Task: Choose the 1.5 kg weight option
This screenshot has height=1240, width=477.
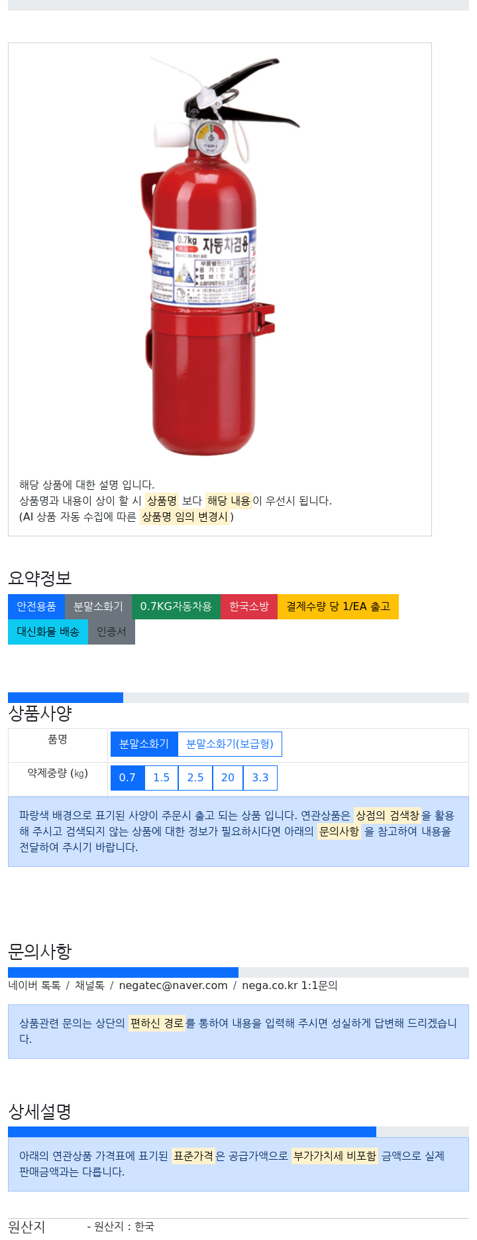Action: pyautogui.click(x=162, y=778)
